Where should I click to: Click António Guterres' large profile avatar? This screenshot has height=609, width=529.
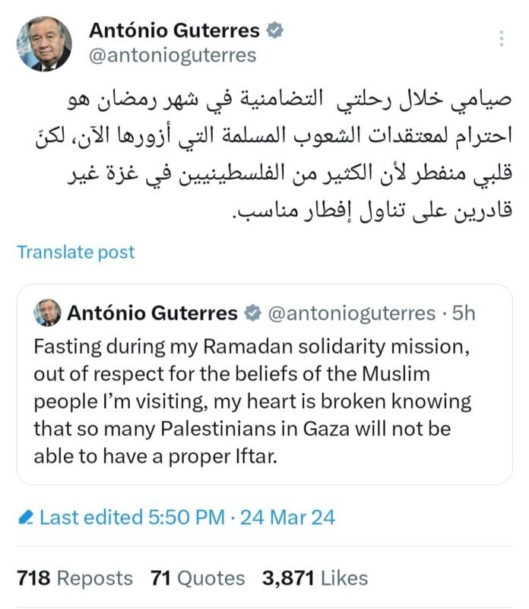click(x=44, y=44)
